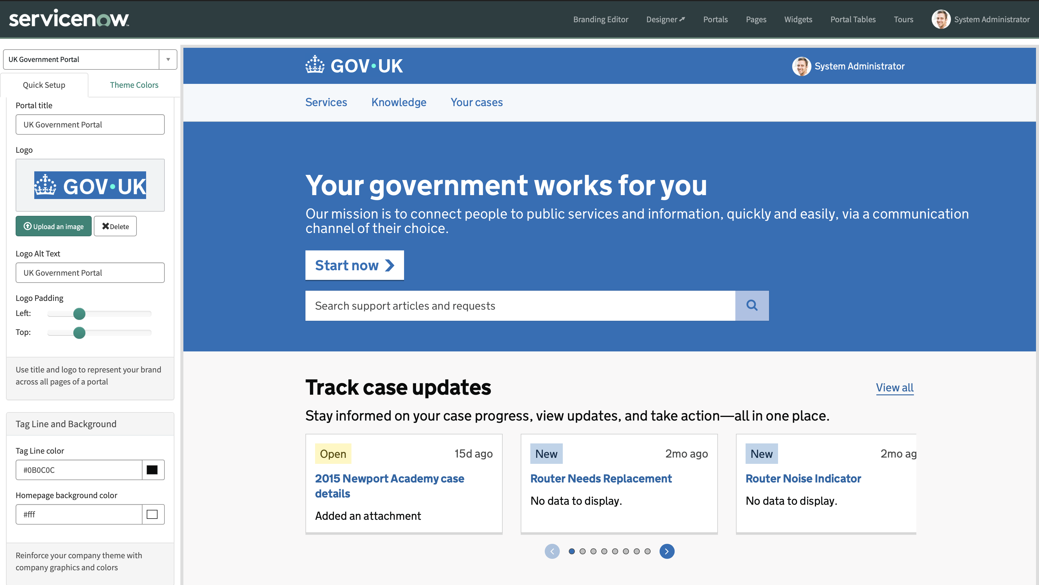
Task: Click the Logo Padding Left slider handle
Action: tap(79, 314)
